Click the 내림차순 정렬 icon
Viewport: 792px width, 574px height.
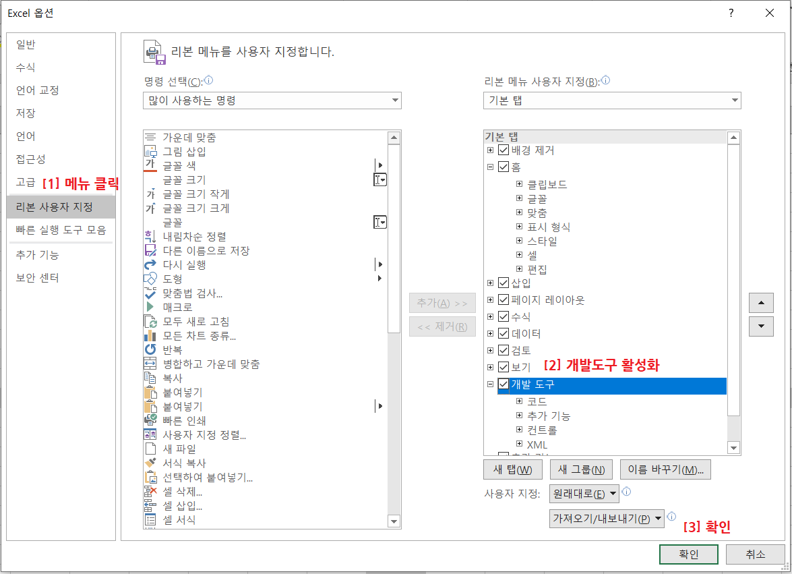(x=150, y=237)
